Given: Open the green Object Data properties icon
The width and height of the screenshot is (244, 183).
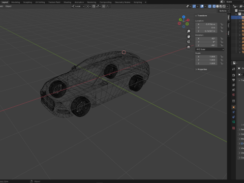Looking at the screenshot, I should click(233, 122).
